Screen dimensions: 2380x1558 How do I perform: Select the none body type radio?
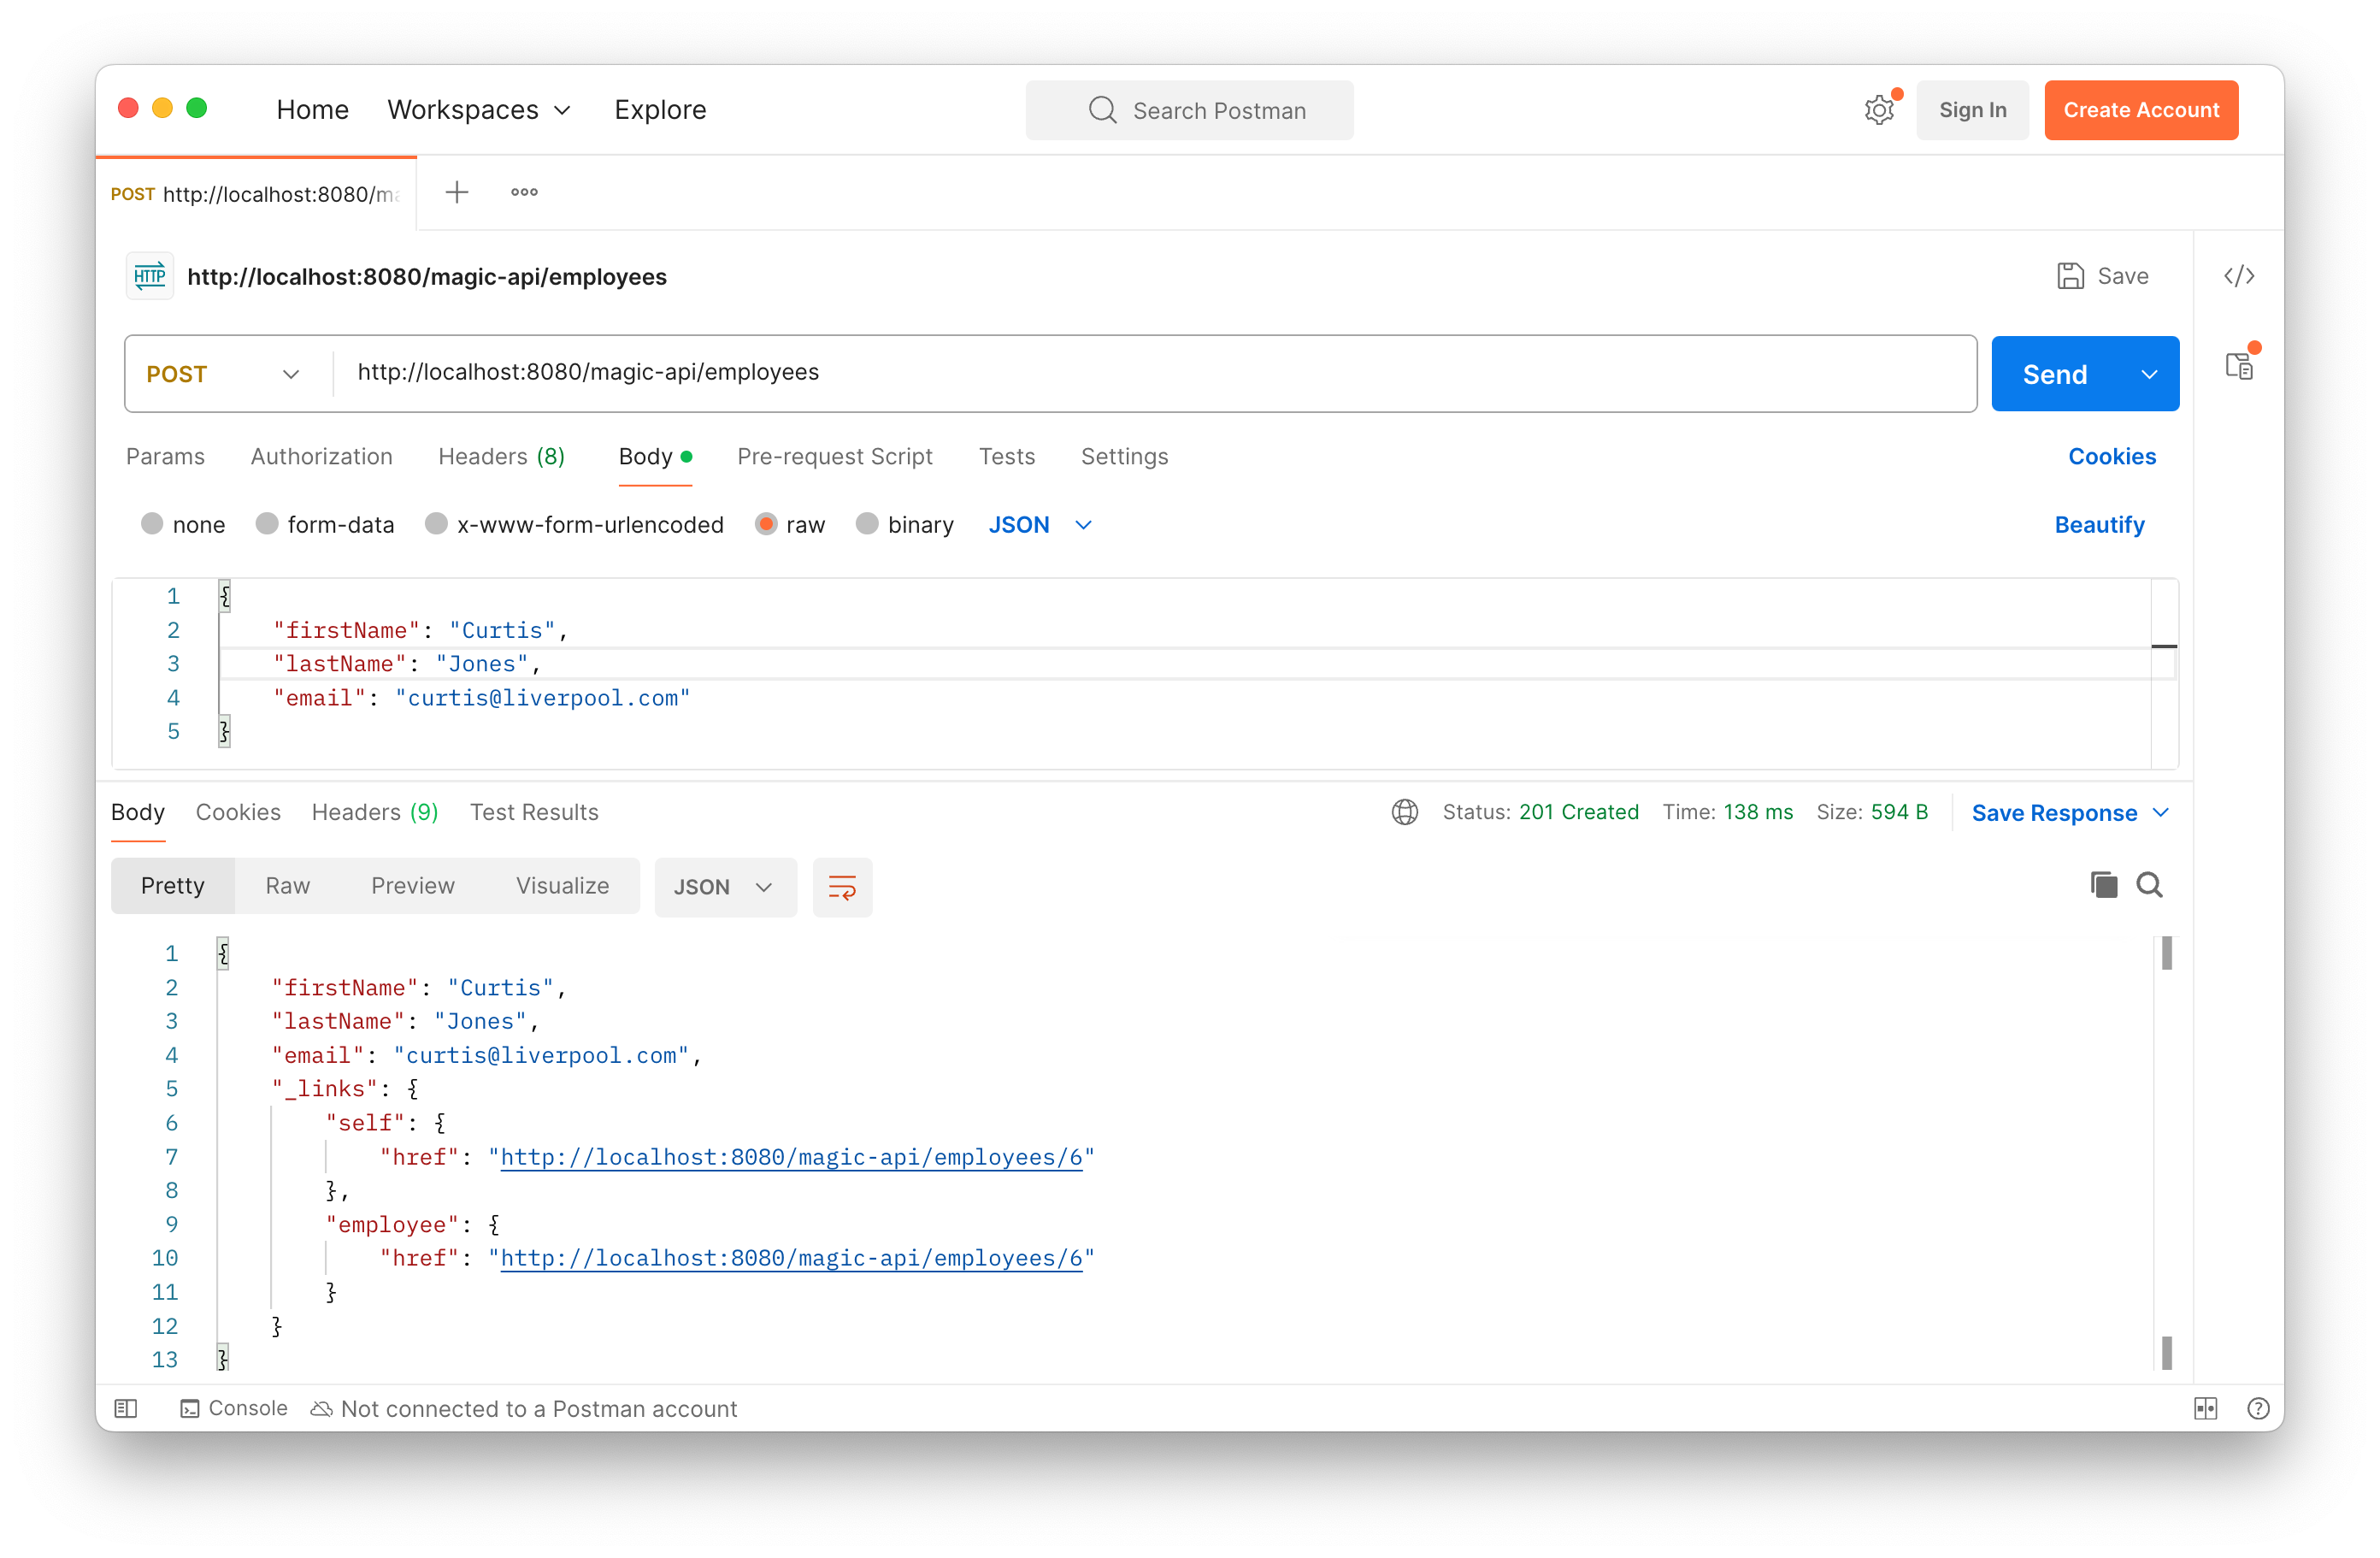coord(152,524)
